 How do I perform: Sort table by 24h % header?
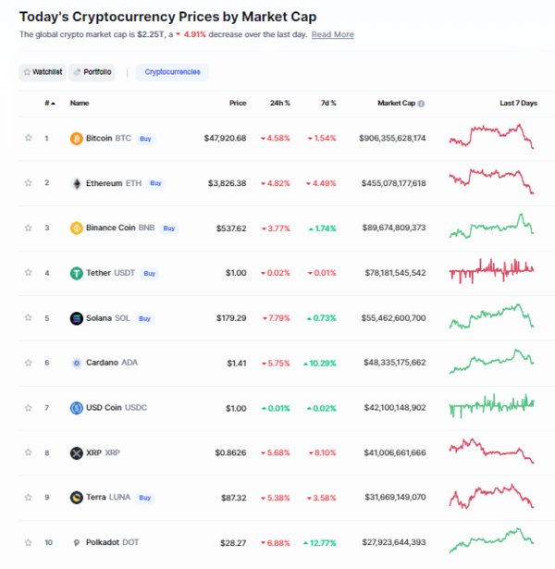(x=279, y=104)
